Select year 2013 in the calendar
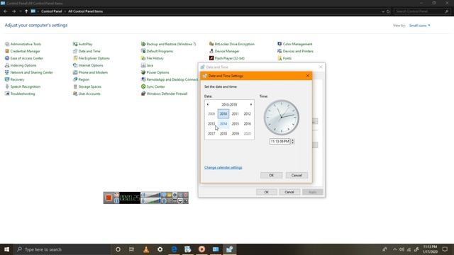Image resolution: width=454 pixels, height=255 pixels. (211, 124)
